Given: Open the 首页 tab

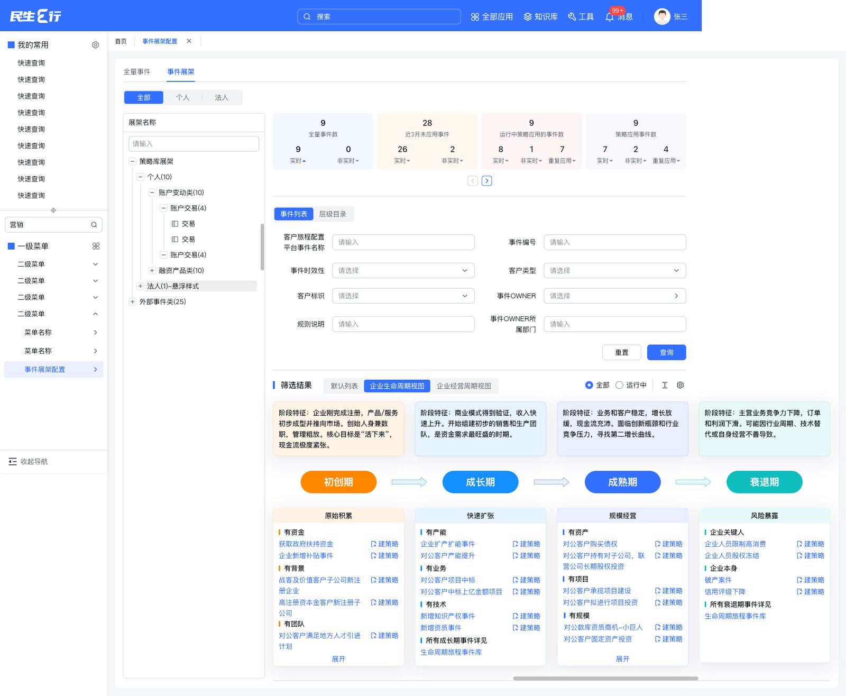Looking at the screenshot, I should coord(121,41).
